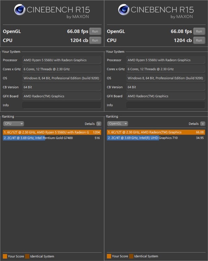
Task: Click the Cinebench sphere logo in right window
Action: coord(124,10)
